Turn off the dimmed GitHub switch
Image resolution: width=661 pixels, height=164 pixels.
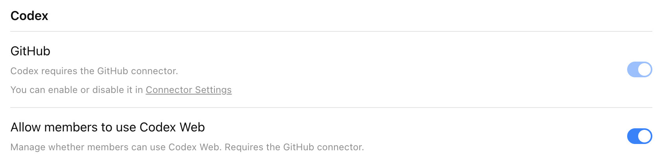pyautogui.click(x=639, y=70)
